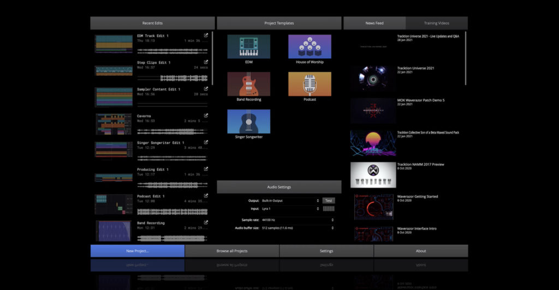Open the Tracktion NAMM 2017 Preview thumbnail
559x290 pixels.
coord(372,175)
